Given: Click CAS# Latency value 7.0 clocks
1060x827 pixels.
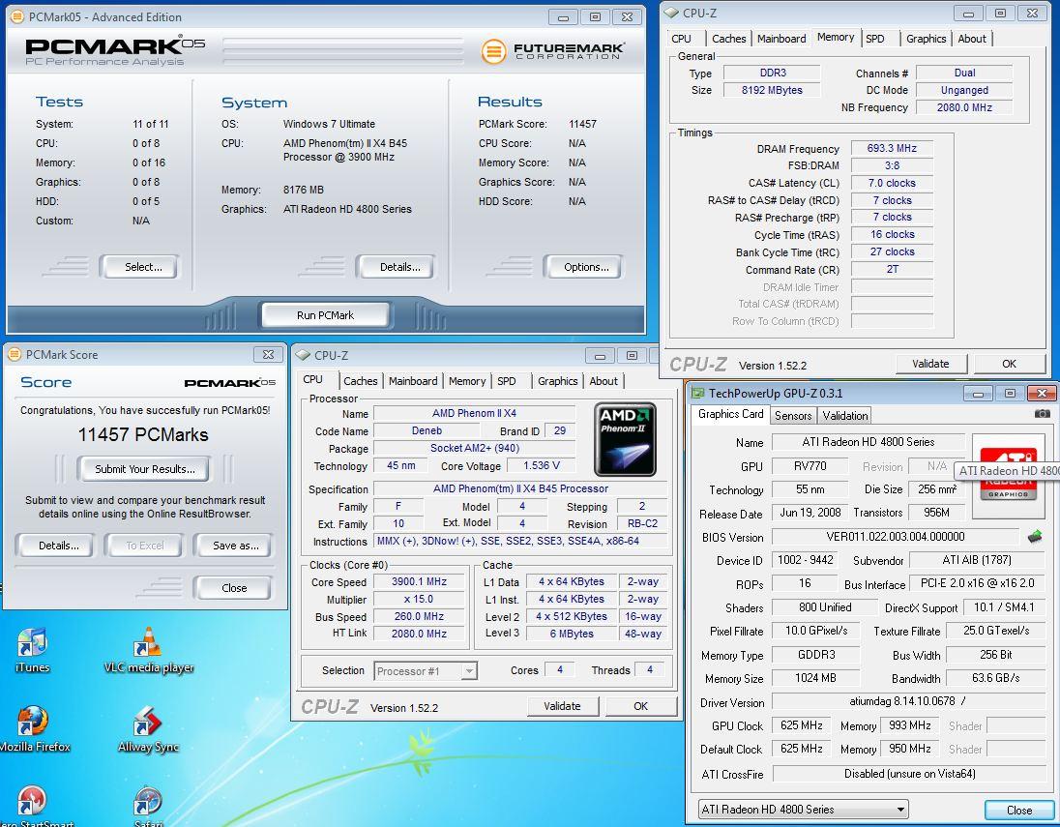Looking at the screenshot, I should (892, 183).
